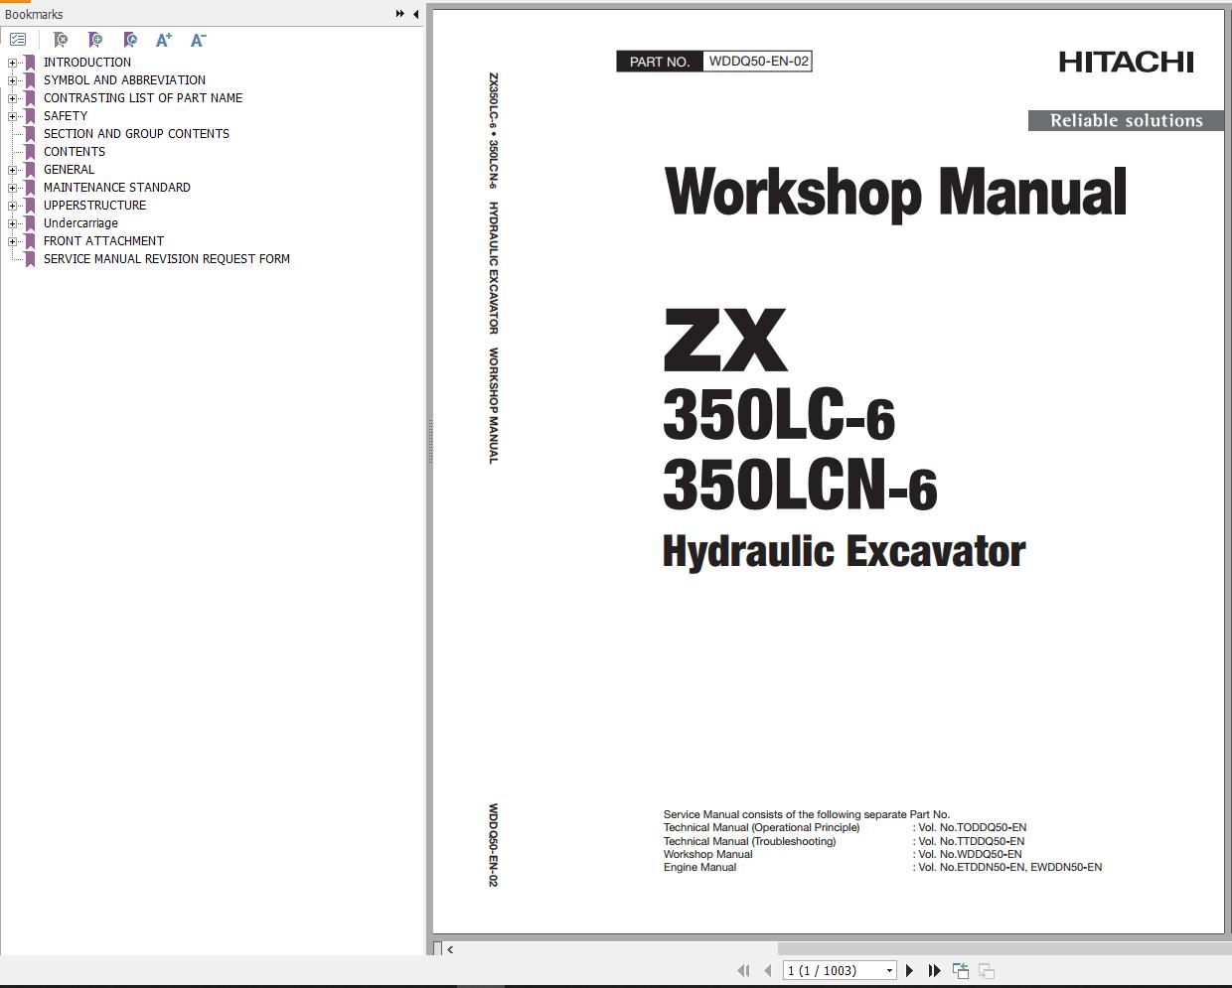
Task: Expand the CONTRASTING LIST OF PART NAME bookmark
Action: point(13,98)
